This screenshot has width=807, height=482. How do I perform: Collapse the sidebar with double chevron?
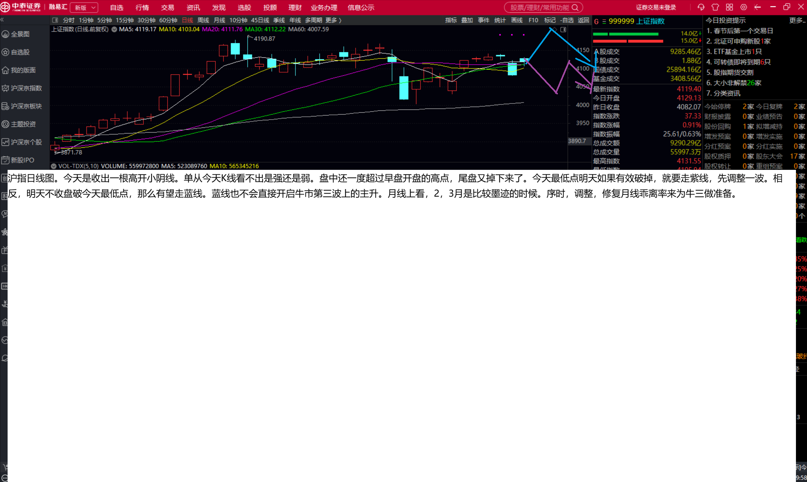pos(2,20)
